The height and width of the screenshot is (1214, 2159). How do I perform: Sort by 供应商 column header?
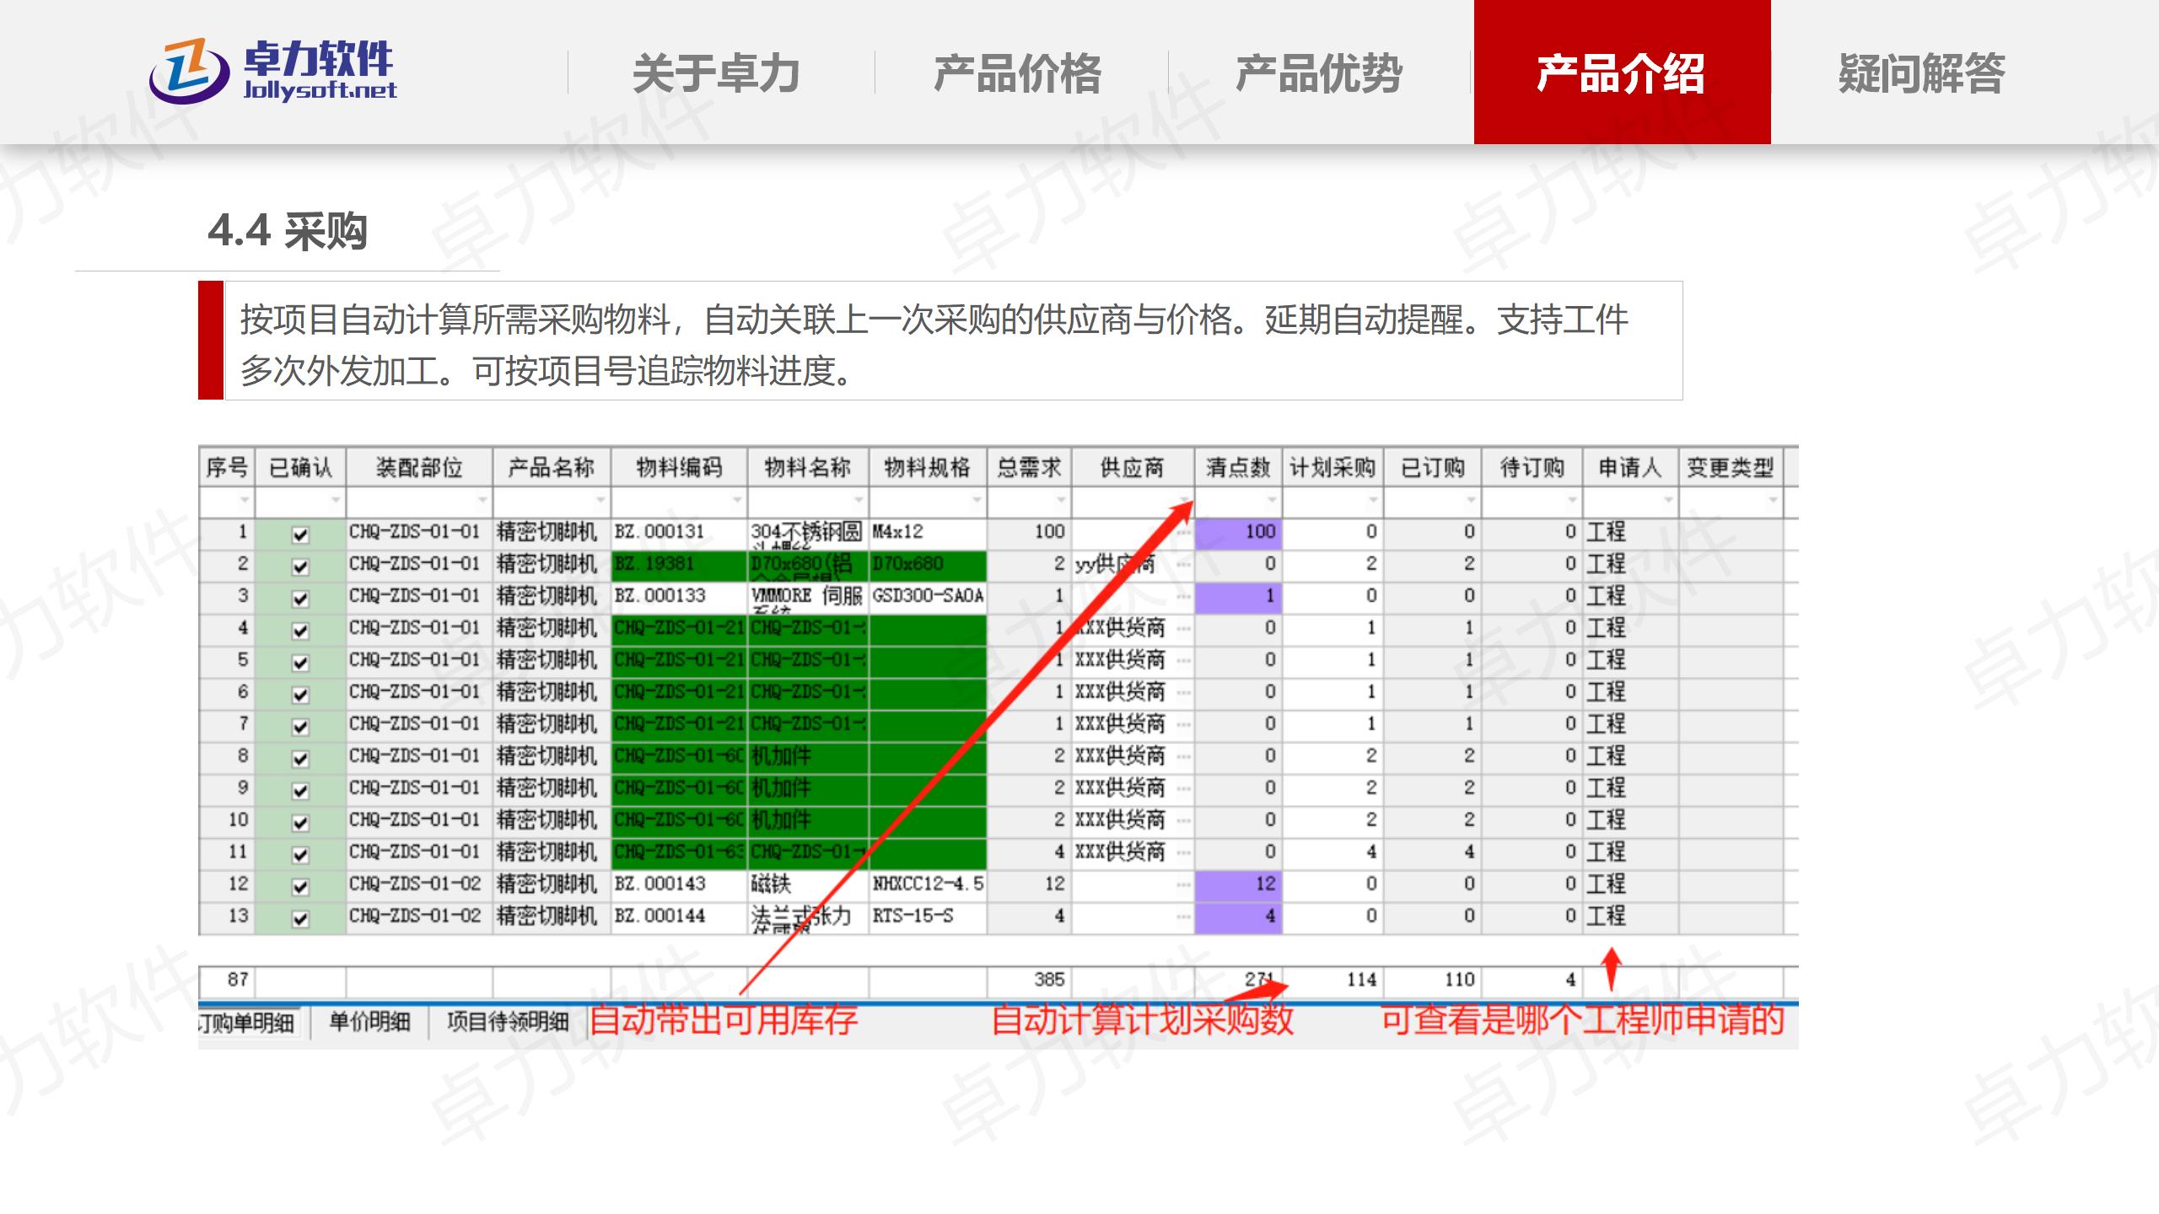pos(1133,467)
